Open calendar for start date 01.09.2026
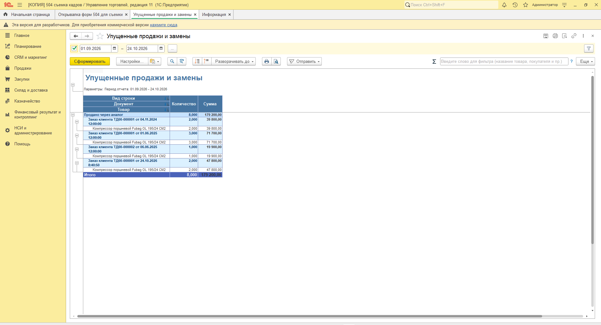601x325 pixels. pos(115,48)
